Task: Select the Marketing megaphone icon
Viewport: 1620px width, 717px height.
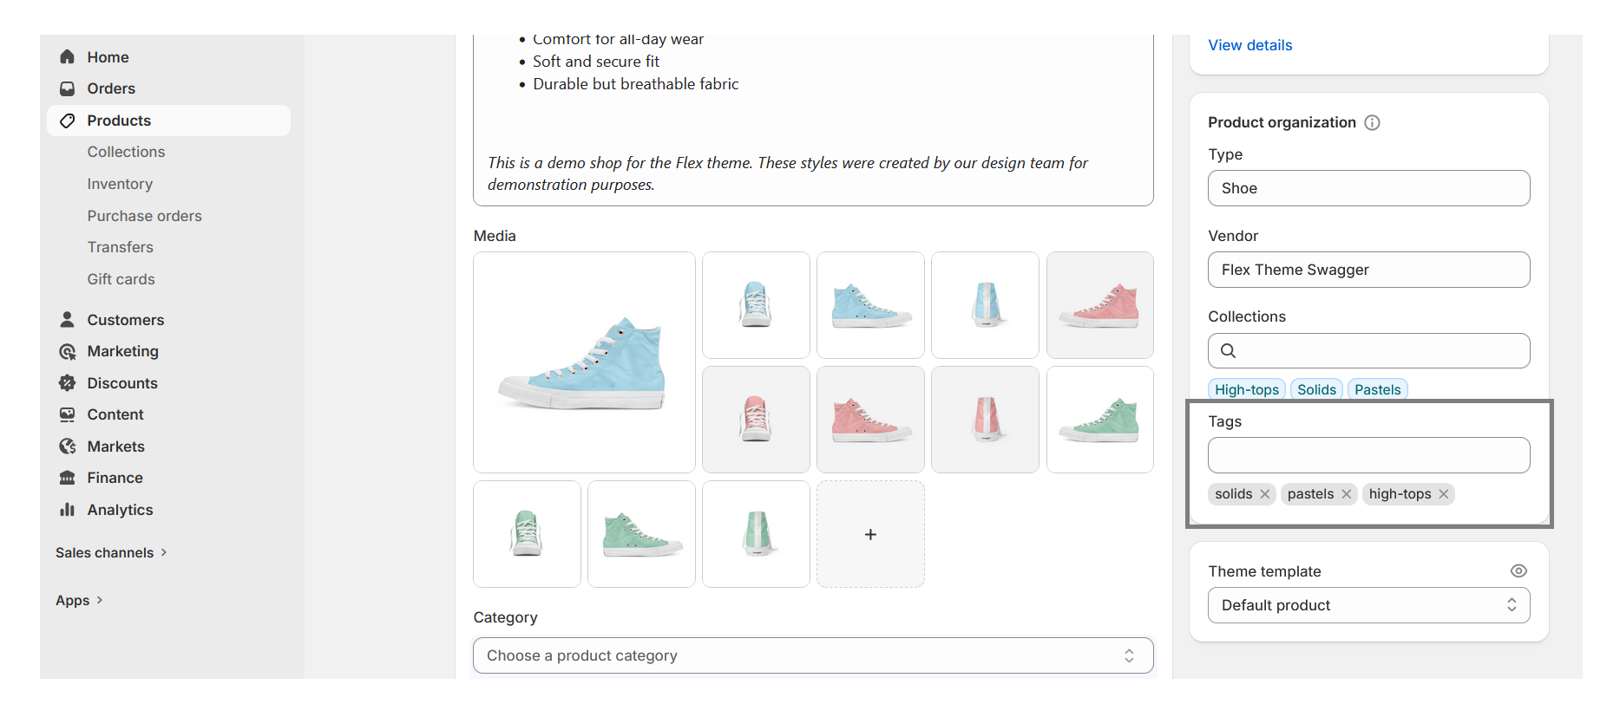Action: pos(67,351)
